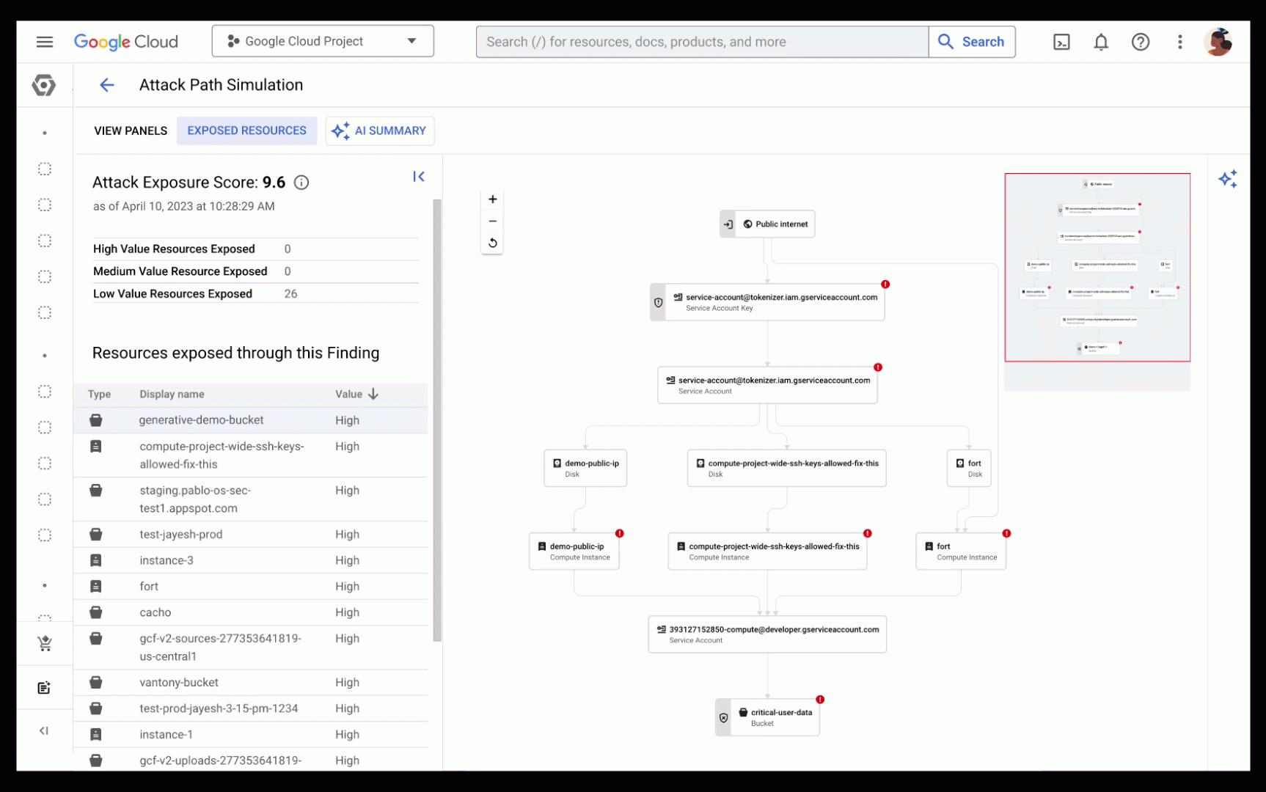Show Attack Exposure Score info tooltip

coord(301,183)
